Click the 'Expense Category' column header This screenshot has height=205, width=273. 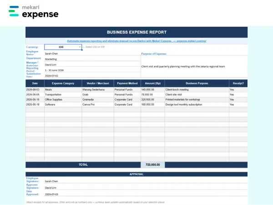(63, 83)
